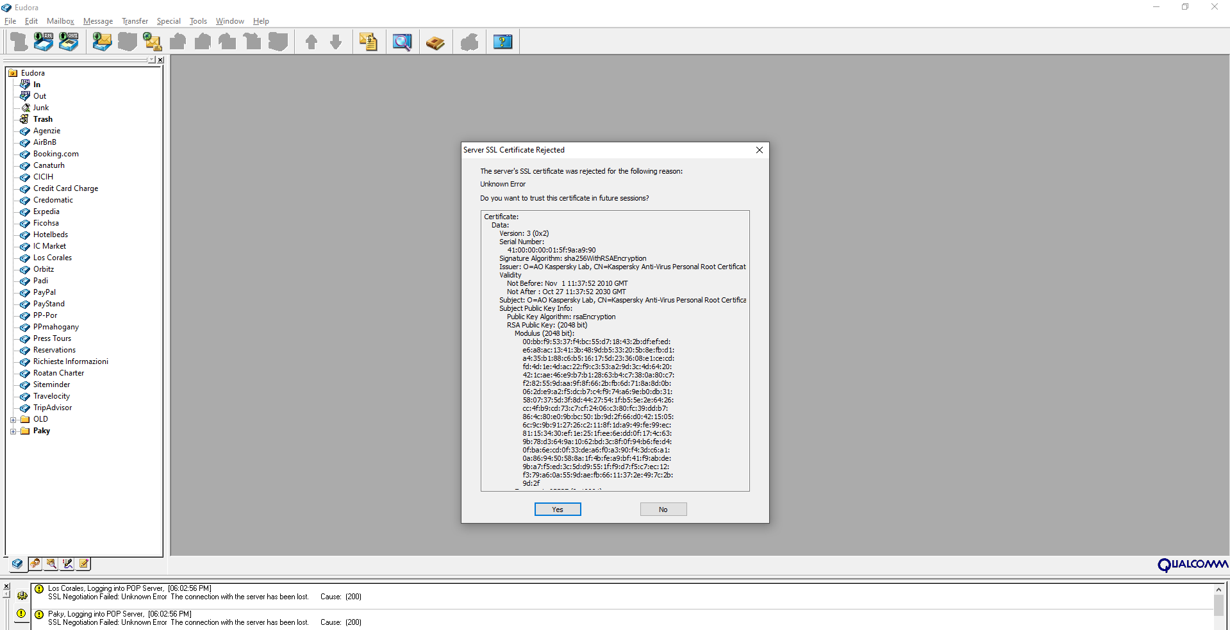Image resolution: width=1230 pixels, height=630 pixels.
Task: Open the Transfer menu
Action: pos(135,21)
